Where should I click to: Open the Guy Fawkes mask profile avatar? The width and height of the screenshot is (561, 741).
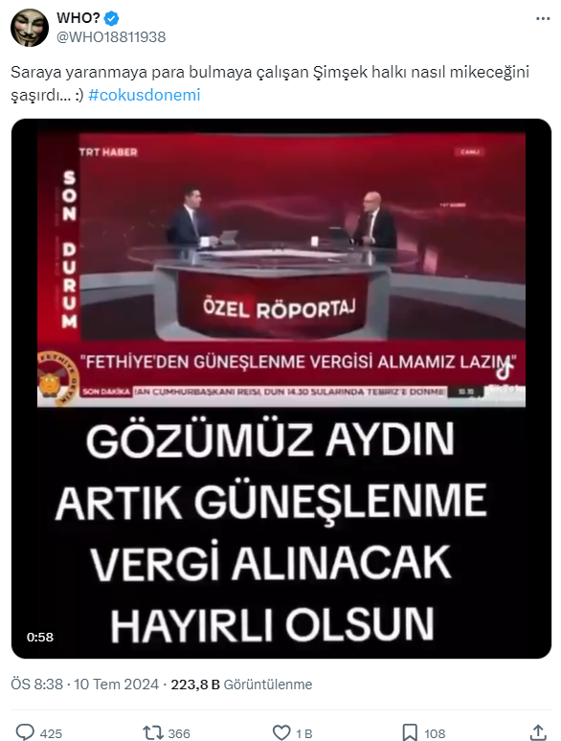click(30, 28)
